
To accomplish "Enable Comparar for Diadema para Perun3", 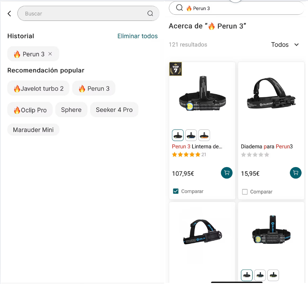I will (245, 192).
